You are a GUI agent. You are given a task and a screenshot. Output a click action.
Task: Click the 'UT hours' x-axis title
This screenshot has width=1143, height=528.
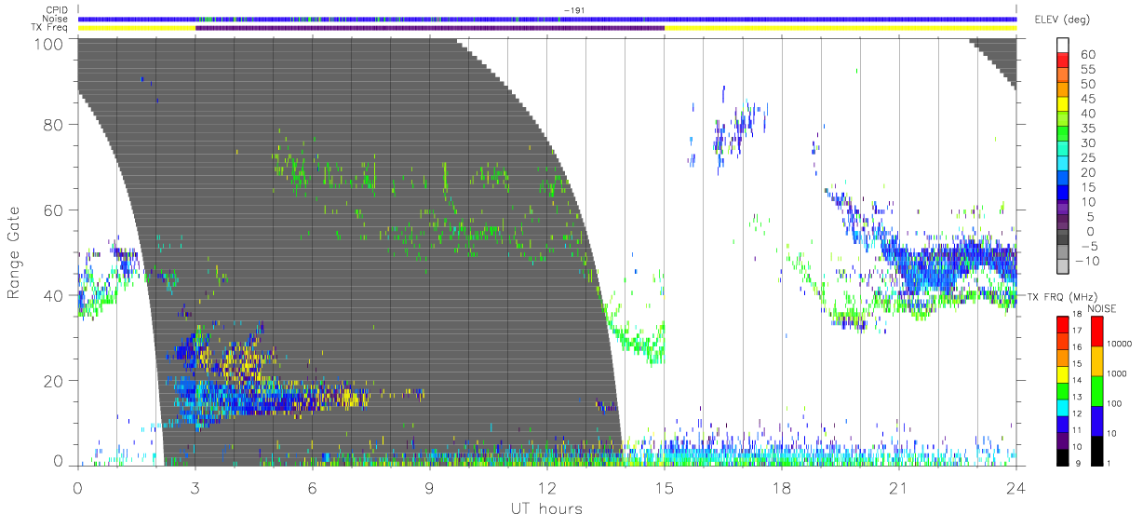click(546, 508)
